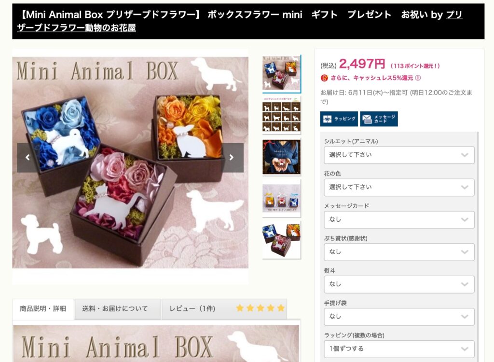Click the previous image arrow on carousel
Screen dimensions: 494x362
(27, 158)
